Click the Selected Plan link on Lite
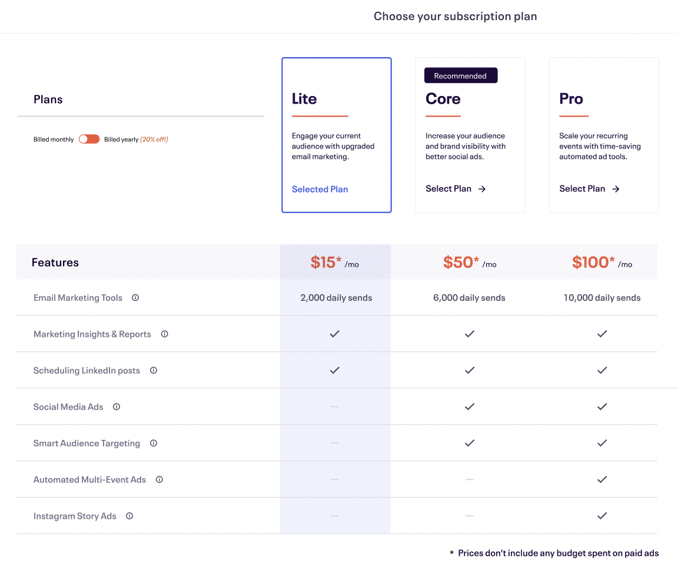The image size is (678, 583). pos(320,190)
